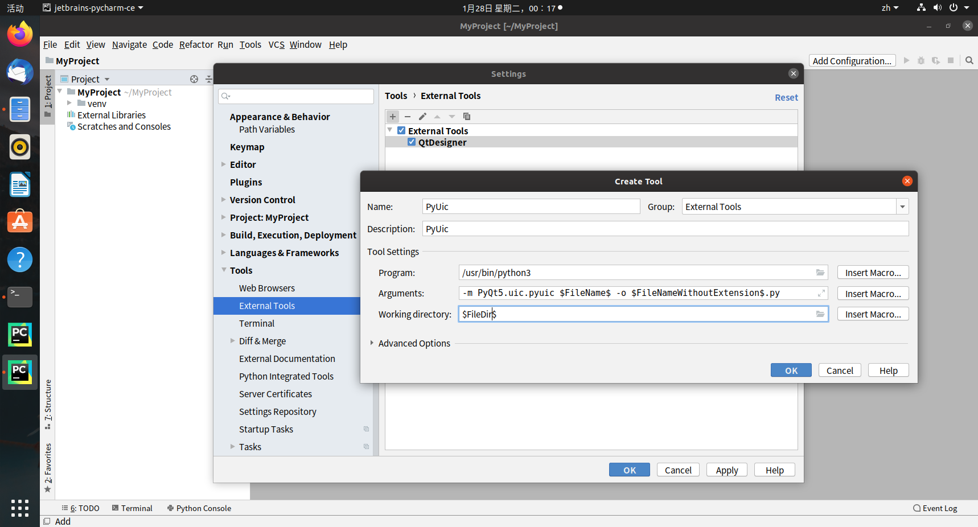The height and width of the screenshot is (527, 978).
Task: Open the zh input language menu
Action: coord(890,8)
